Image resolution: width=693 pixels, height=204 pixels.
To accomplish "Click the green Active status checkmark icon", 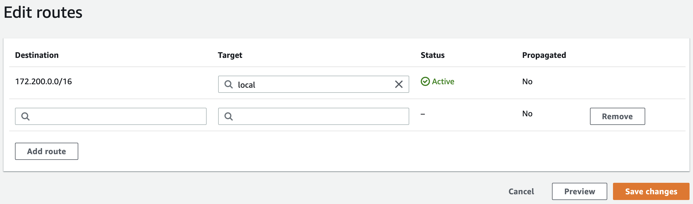I will click(x=425, y=81).
